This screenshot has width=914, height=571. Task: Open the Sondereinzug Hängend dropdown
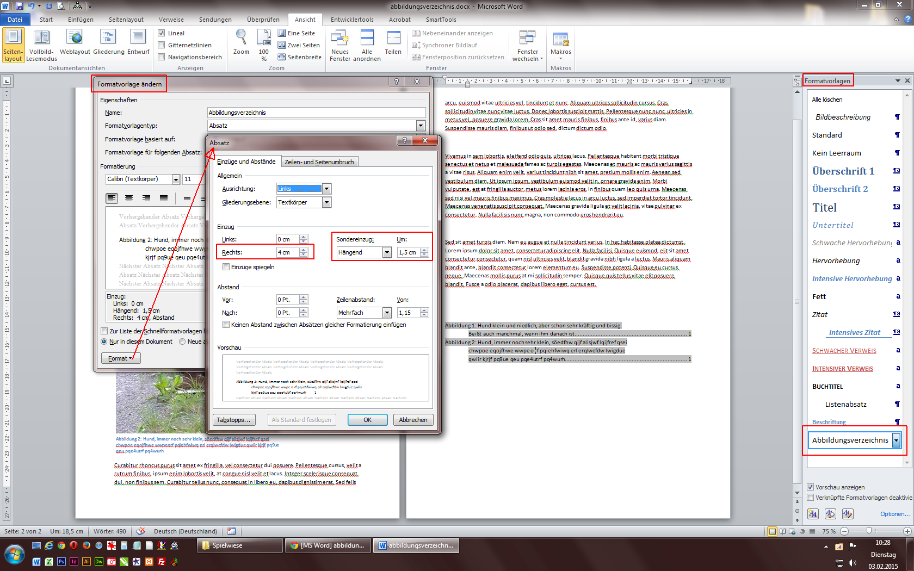point(387,252)
